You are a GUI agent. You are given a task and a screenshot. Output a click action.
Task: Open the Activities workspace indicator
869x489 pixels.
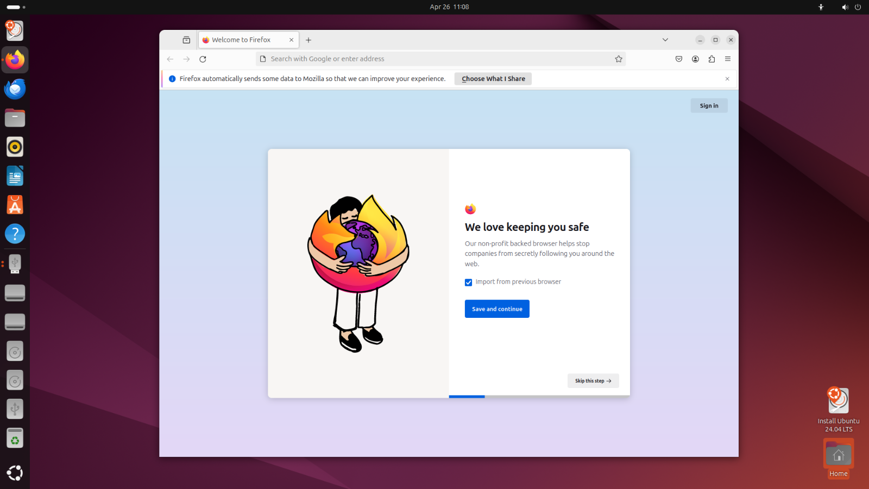point(16,7)
